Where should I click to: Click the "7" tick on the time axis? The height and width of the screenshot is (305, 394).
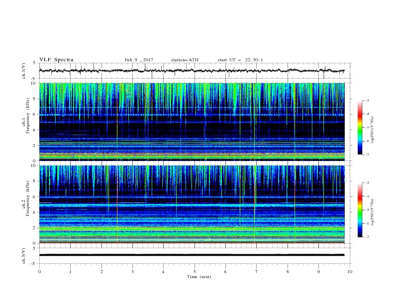click(257, 272)
